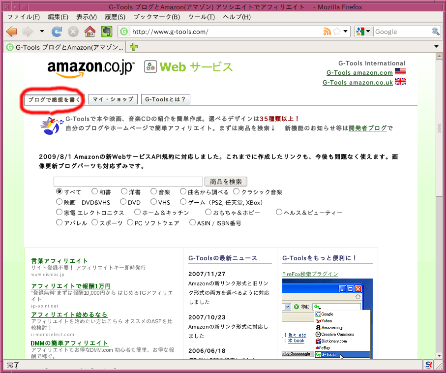The image size is (446, 373).
Task: Expand the address bar URL dropdown
Action: pos(345,31)
